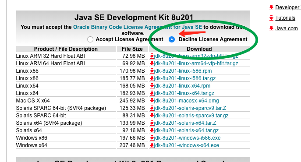
Task: Click the Product / File Description column header
Action: [x=66, y=49]
